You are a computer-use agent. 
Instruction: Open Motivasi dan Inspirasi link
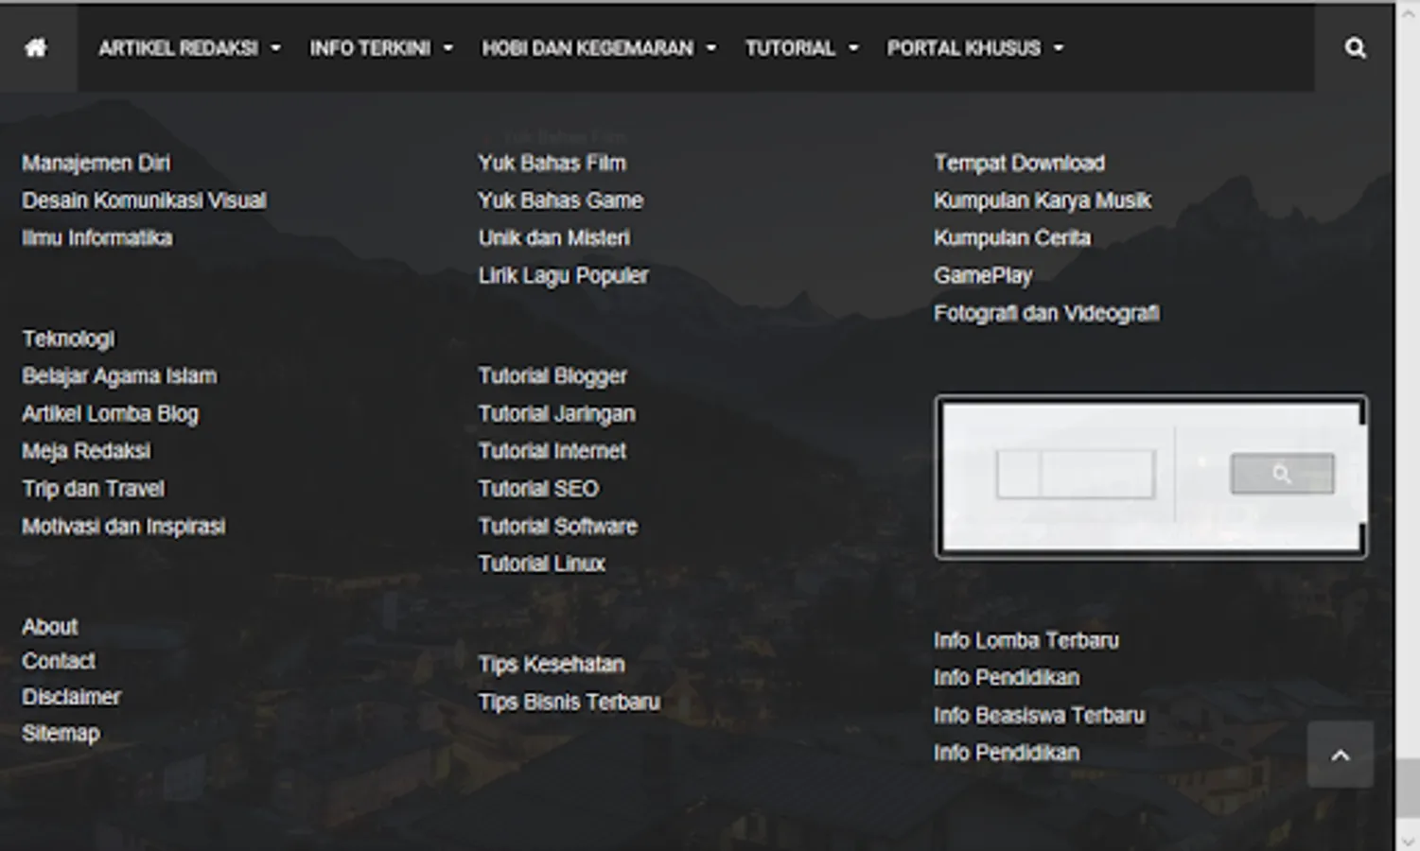pos(124,527)
